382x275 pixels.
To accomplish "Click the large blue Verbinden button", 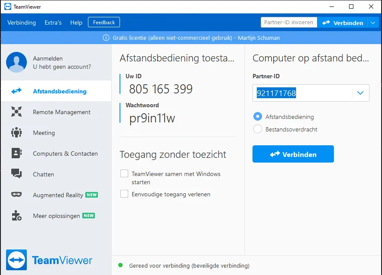I will (293, 154).
